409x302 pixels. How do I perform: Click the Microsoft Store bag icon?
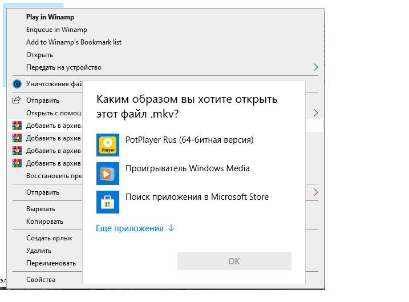[108, 202]
